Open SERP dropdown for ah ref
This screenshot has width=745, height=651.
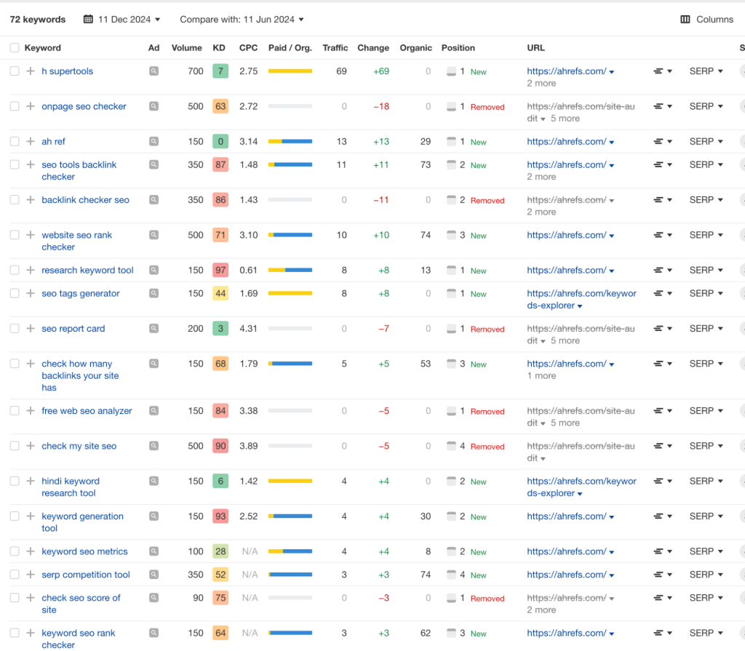706,141
